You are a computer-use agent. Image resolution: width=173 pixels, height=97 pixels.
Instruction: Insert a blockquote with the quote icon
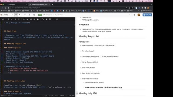tap(27, 19)
